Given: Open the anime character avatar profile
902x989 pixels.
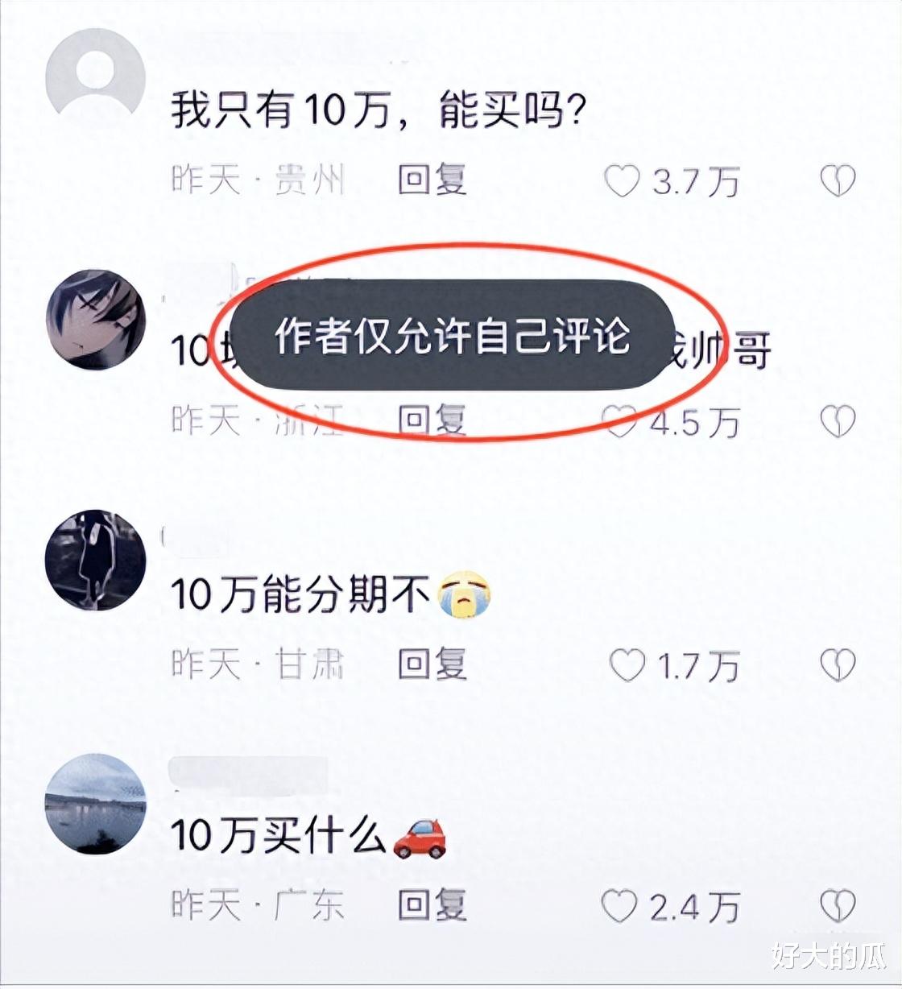Looking at the screenshot, I should 96,319.
